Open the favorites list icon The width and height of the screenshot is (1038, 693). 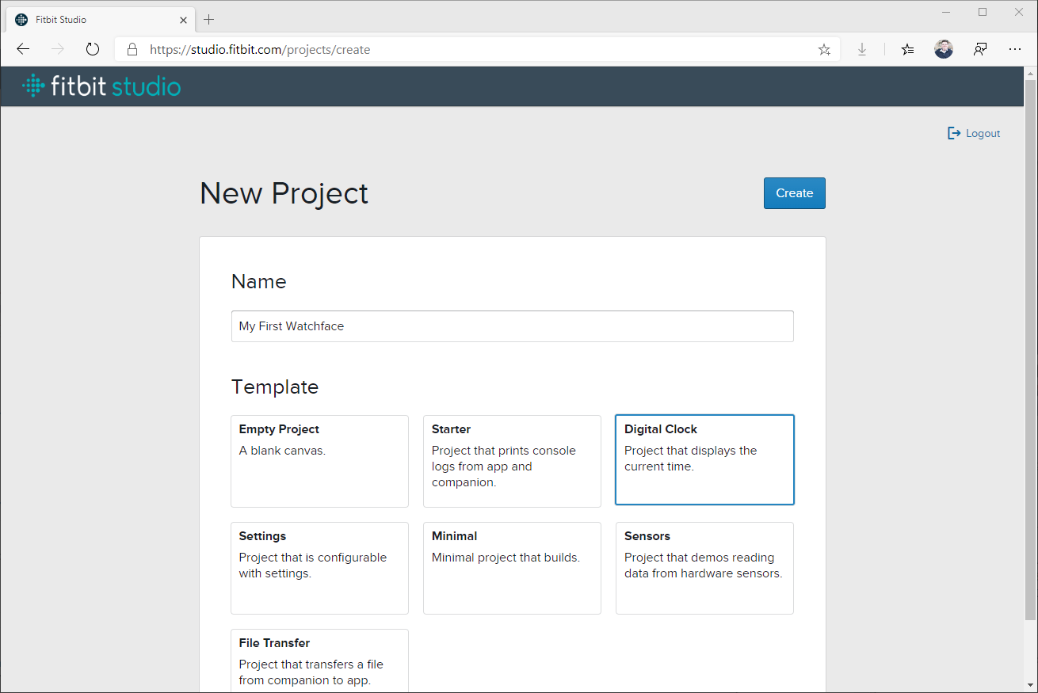tap(907, 49)
